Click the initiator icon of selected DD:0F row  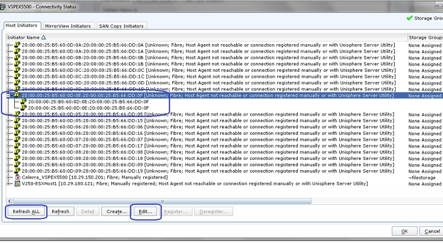pyautogui.click(x=17, y=95)
